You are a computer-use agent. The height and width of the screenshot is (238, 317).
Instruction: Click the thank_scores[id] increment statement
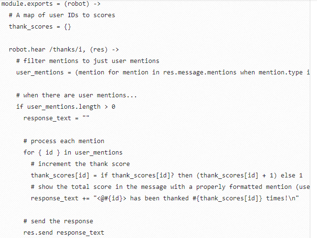point(167,175)
